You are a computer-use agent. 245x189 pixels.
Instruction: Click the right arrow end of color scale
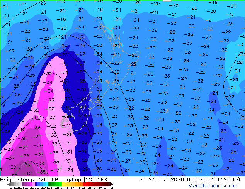(x=111, y=184)
